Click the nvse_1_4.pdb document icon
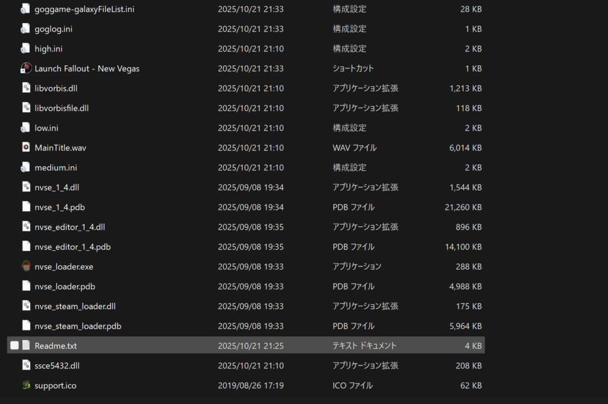The width and height of the screenshot is (608, 404). click(26, 207)
